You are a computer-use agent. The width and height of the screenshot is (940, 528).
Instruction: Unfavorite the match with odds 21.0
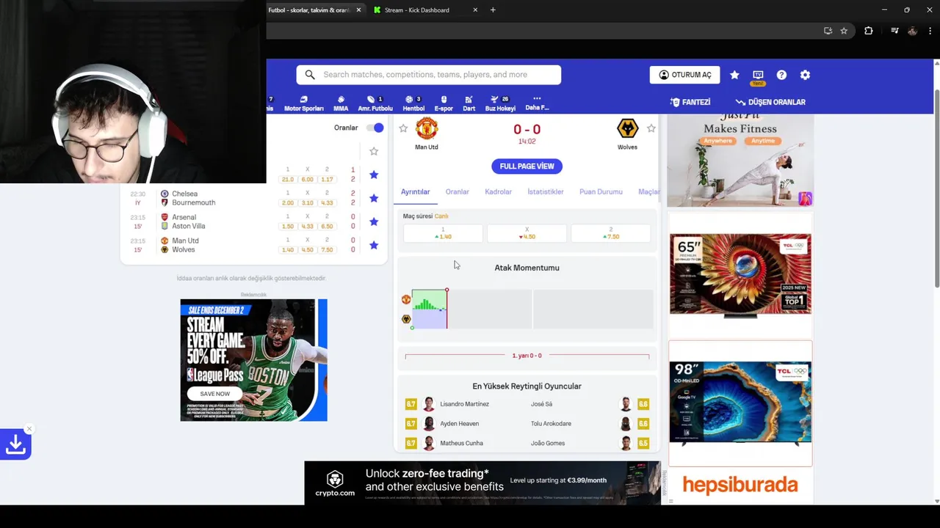coord(374,175)
